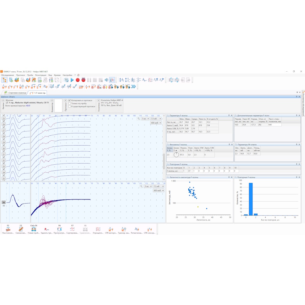Open the 400 мкВ dropdown in upper traces panel

pyautogui.click(x=156, y=123)
